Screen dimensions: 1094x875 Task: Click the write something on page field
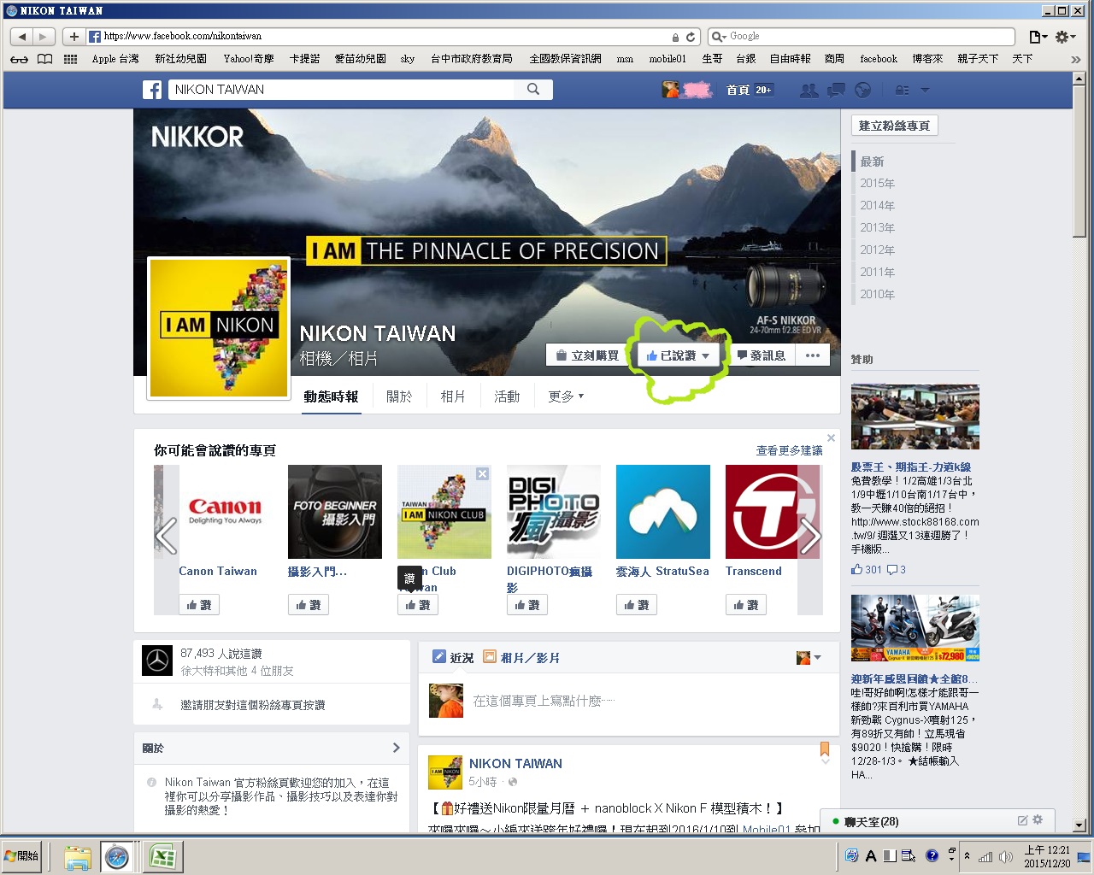(544, 701)
